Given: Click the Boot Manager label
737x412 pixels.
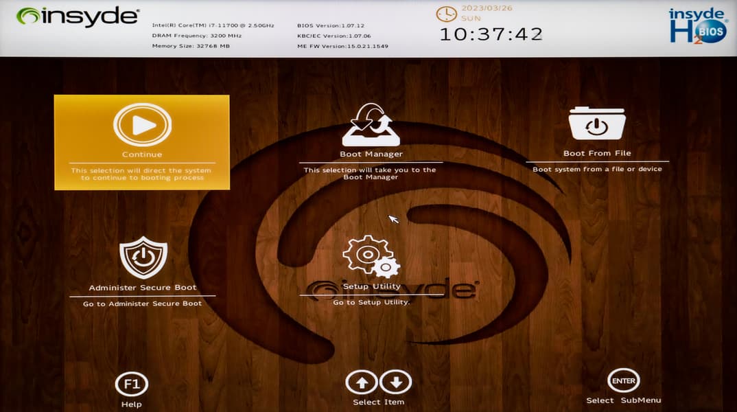Looking at the screenshot, I should (x=371, y=154).
